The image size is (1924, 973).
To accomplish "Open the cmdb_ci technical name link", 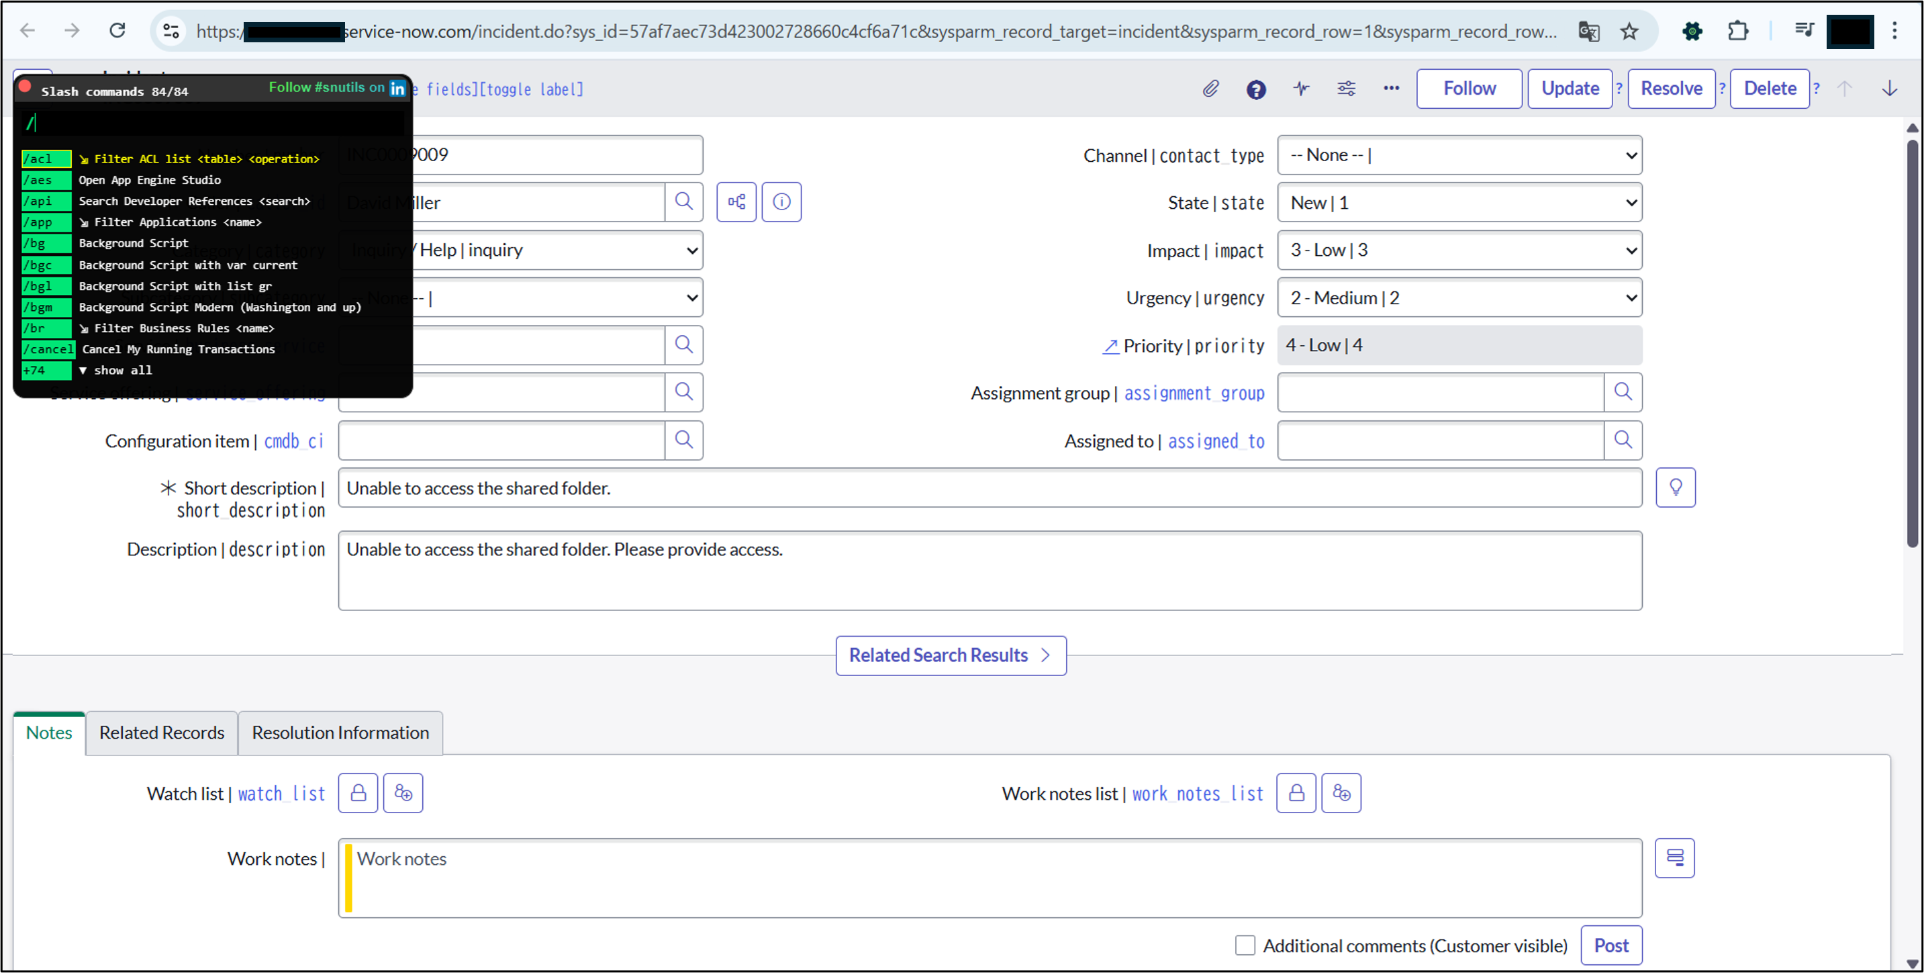I will pos(293,441).
